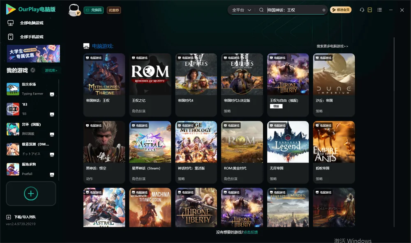
Task: Click the plus icon to add a game
Action: click(31, 193)
